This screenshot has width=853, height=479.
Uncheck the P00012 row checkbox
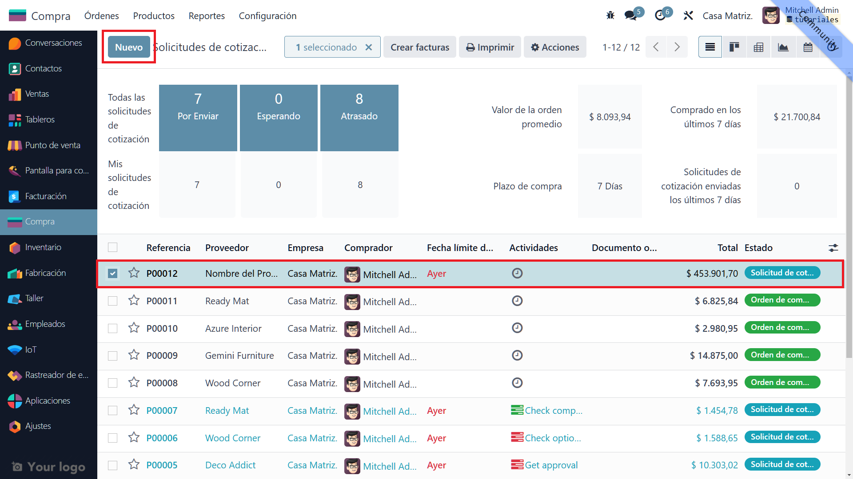(113, 273)
